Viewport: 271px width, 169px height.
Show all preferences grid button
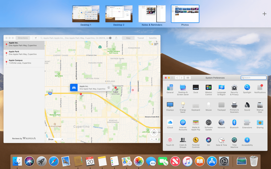pos(188,78)
